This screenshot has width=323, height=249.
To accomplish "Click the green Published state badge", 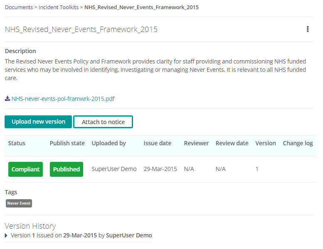I will (67, 169).
